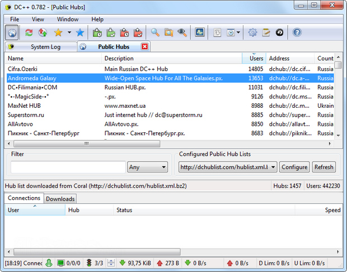This screenshot has height=272, width=347.
Task: Click the blue Help question mark icon
Action: click(x=297, y=33)
